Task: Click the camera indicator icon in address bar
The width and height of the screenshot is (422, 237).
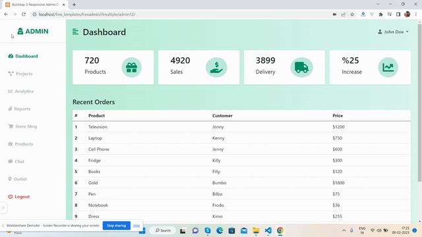Action: click(x=334, y=14)
